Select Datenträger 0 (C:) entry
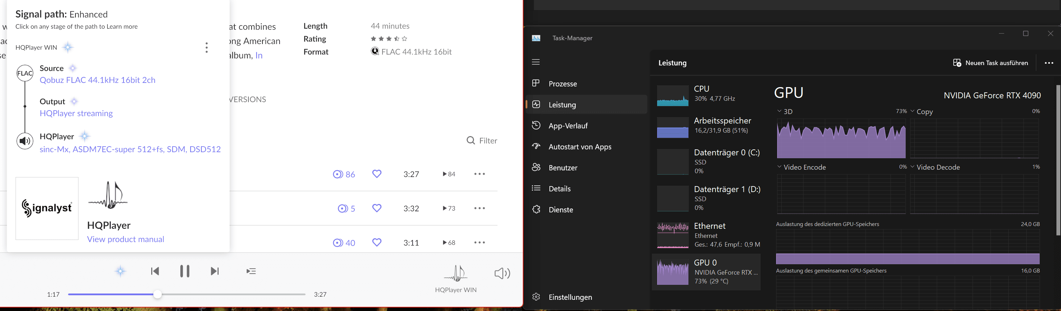The height and width of the screenshot is (311, 1061). point(706,162)
